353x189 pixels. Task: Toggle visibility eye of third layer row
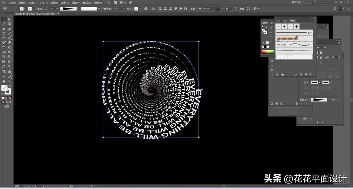click(272, 70)
